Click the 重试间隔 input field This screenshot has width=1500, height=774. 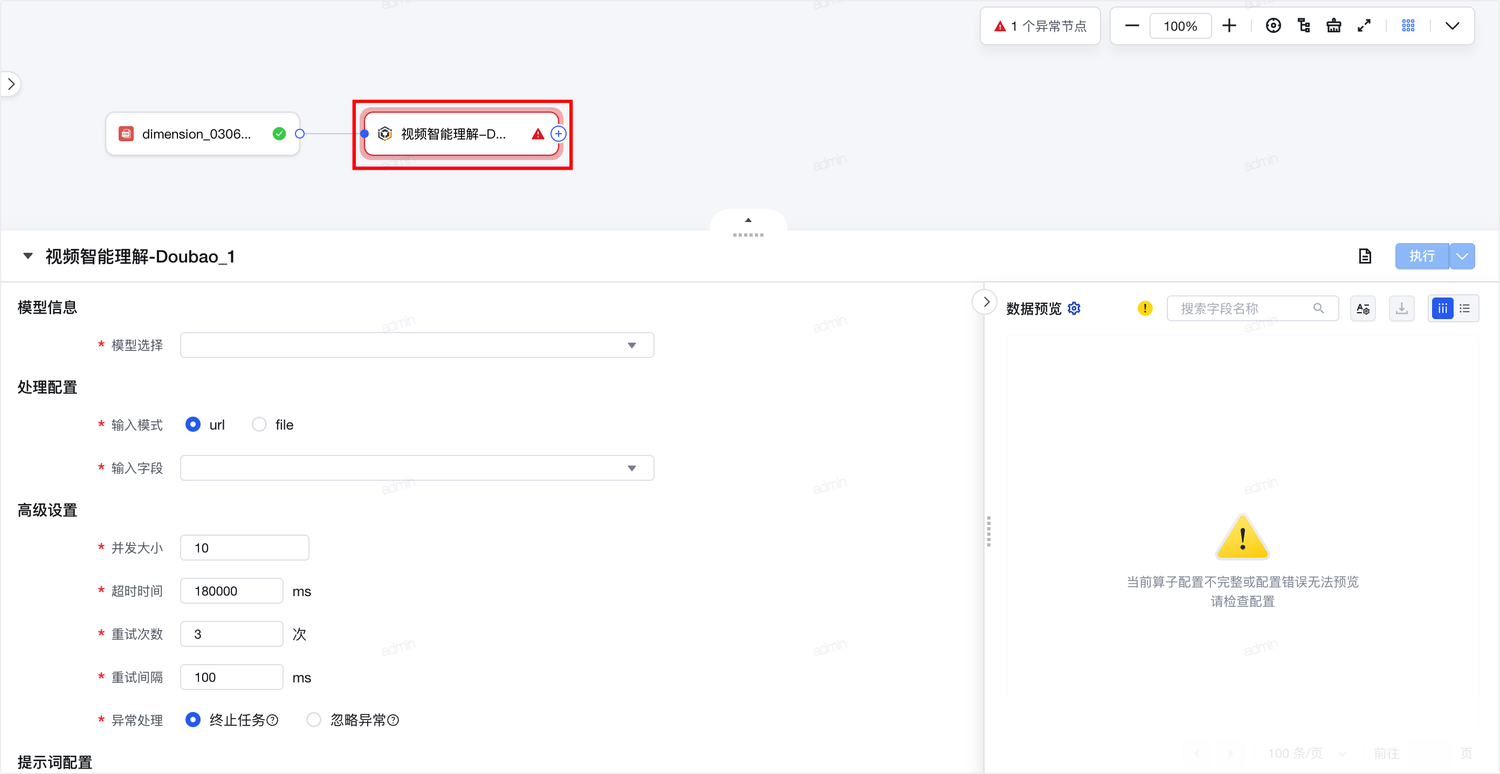tap(232, 677)
